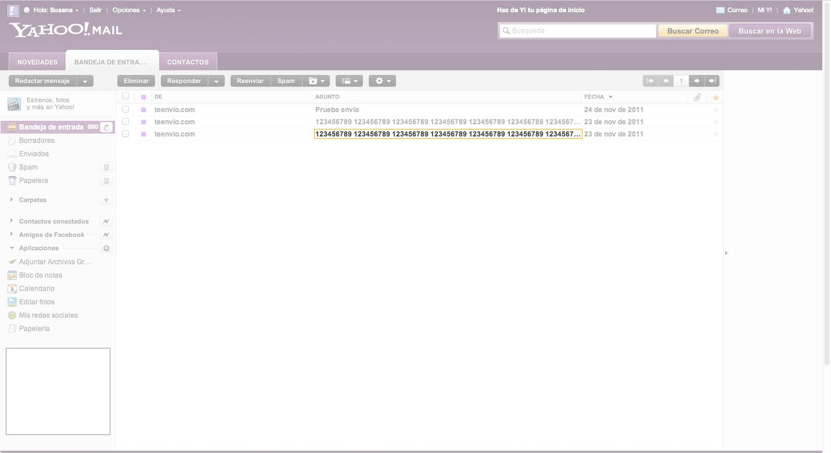Screen dimensions: 831x453
Task: Click the Yahoo! Mail logo
Action: (x=66, y=30)
